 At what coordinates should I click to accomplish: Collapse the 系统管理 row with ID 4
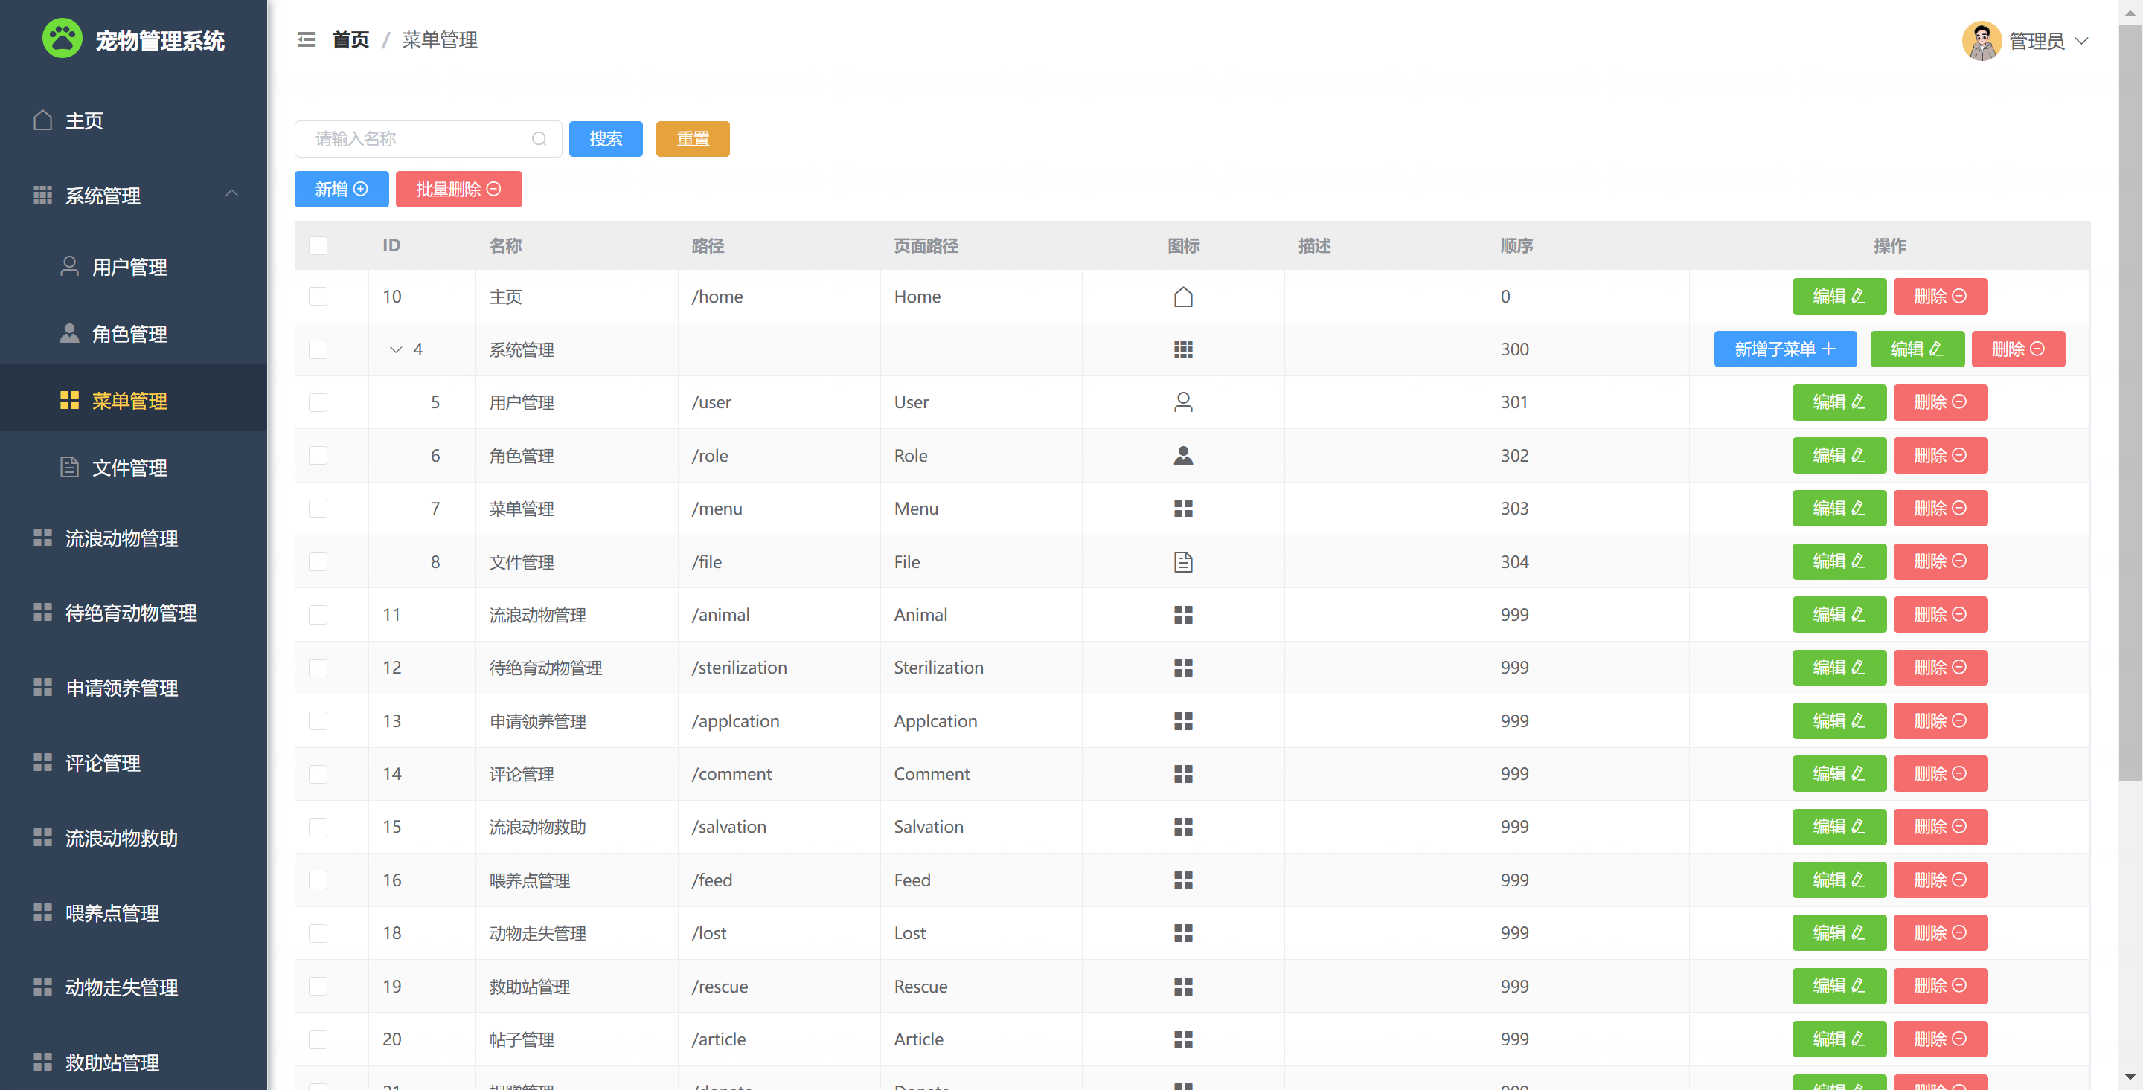[x=396, y=350]
